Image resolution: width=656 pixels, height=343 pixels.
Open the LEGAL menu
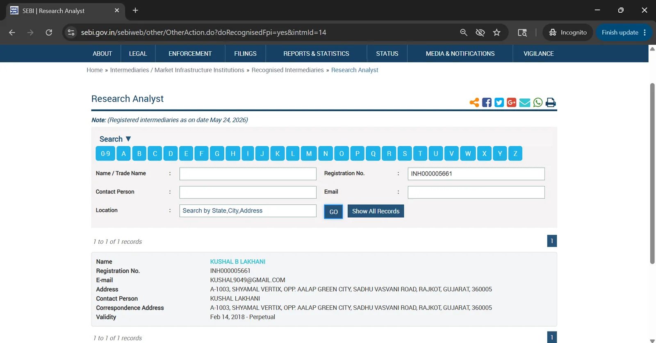pos(138,54)
